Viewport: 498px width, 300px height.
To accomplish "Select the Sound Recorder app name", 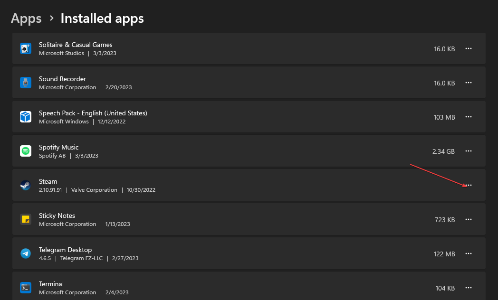I will click(62, 79).
